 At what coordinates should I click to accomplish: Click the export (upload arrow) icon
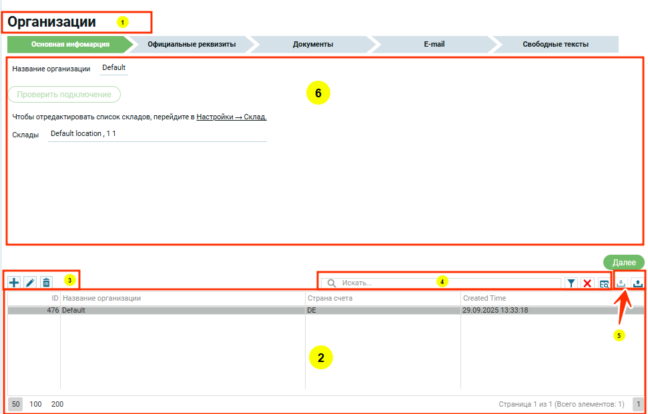(x=638, y=283)
